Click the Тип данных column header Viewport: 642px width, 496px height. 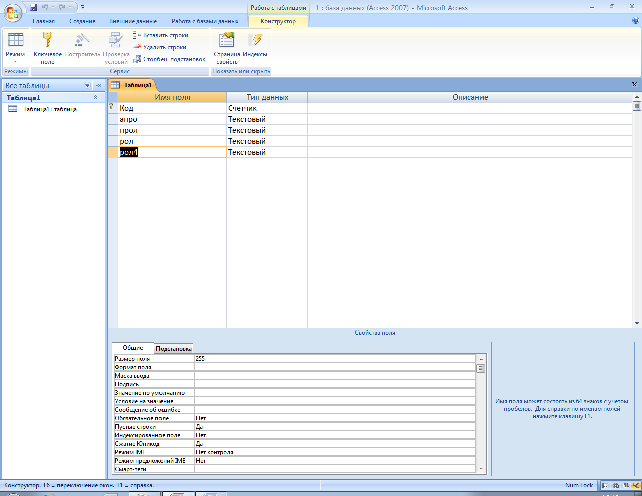coord(267,97)
